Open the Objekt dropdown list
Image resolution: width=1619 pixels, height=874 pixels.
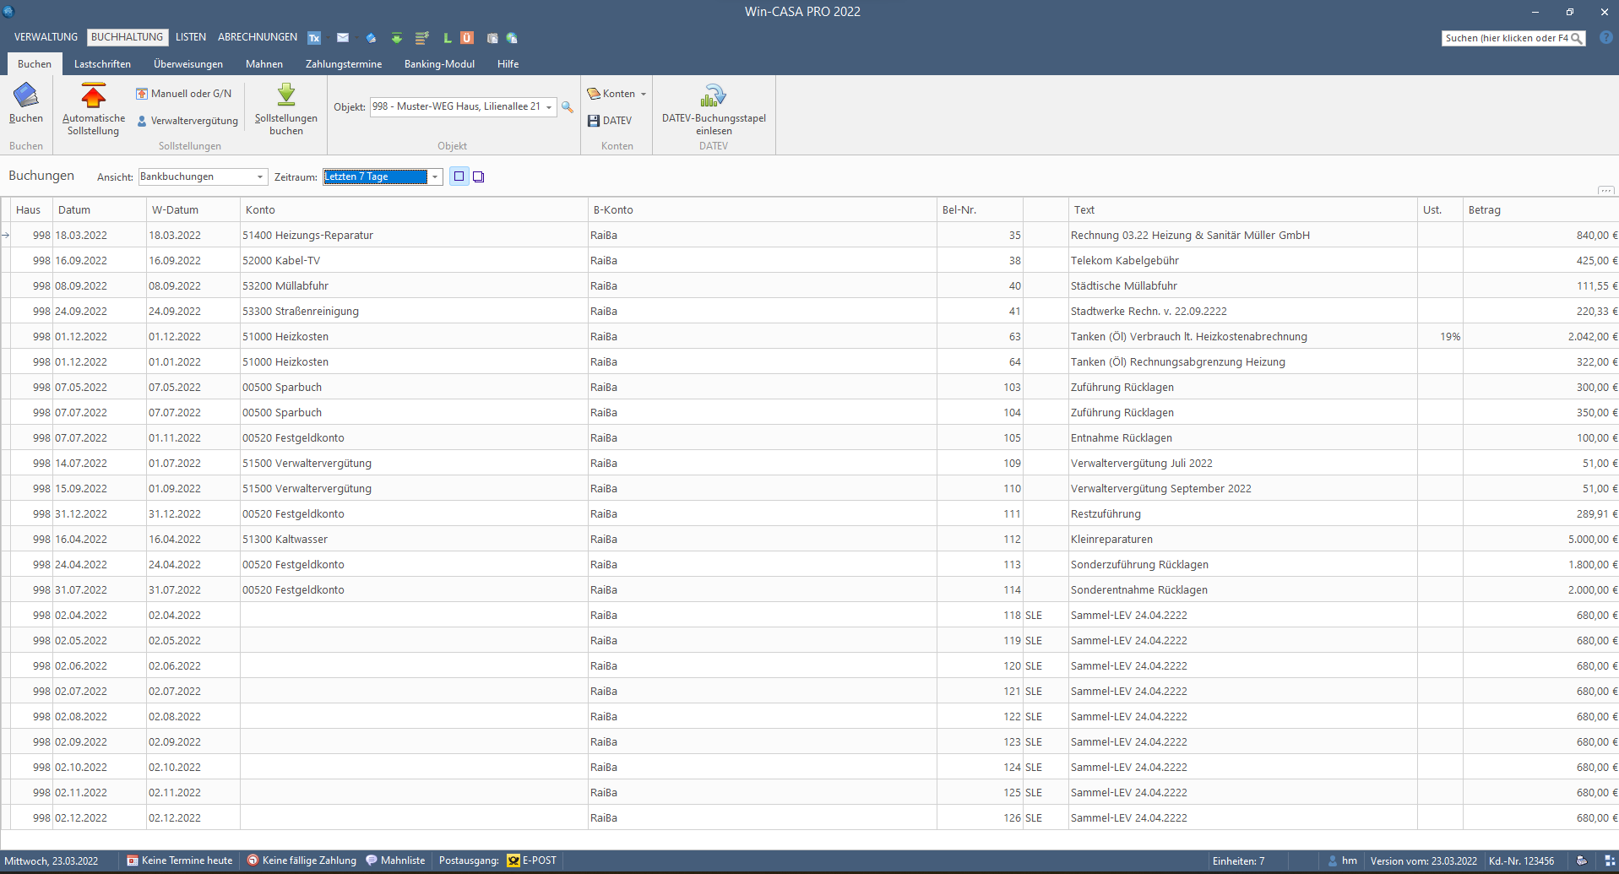click(549, 107)
